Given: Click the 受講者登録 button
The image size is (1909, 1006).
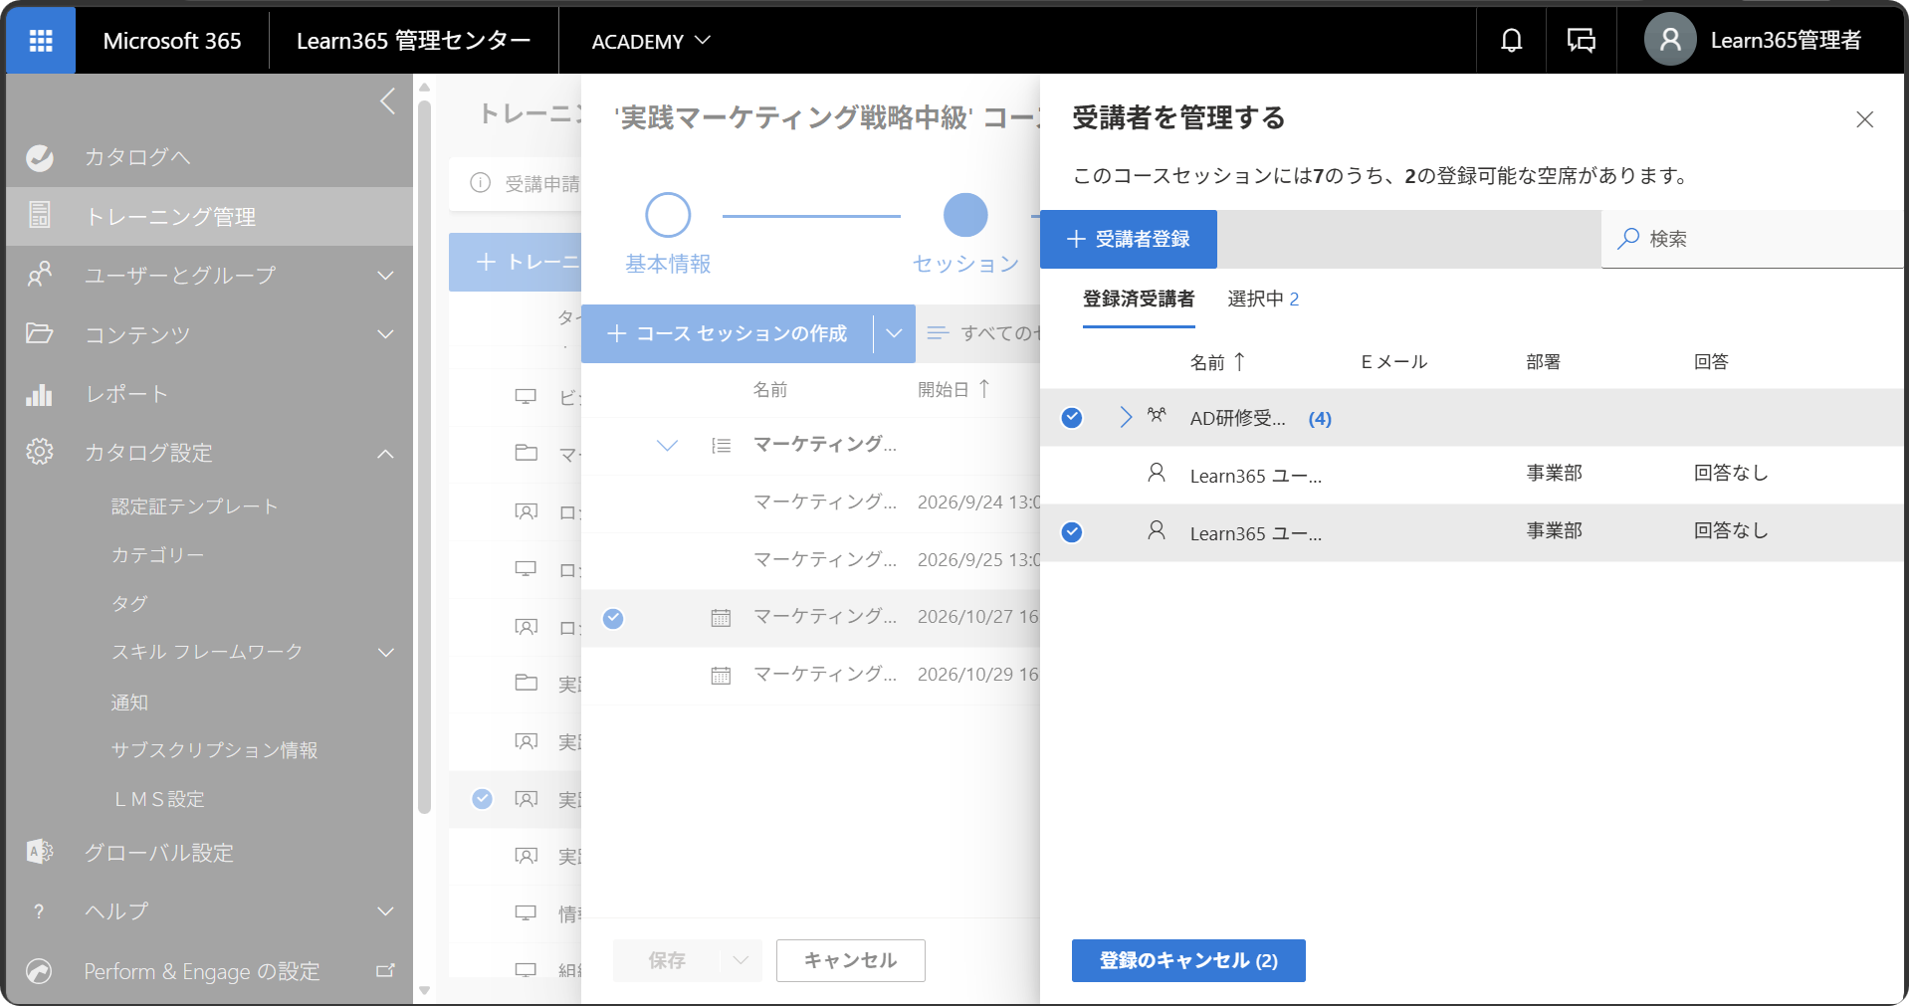Looking at the screenshot, I should tap(1128, 239).
